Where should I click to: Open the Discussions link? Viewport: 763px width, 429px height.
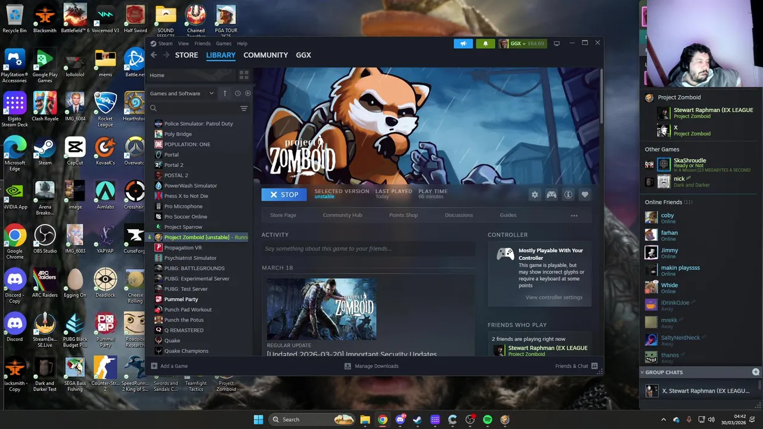click(x=458, y=215)
